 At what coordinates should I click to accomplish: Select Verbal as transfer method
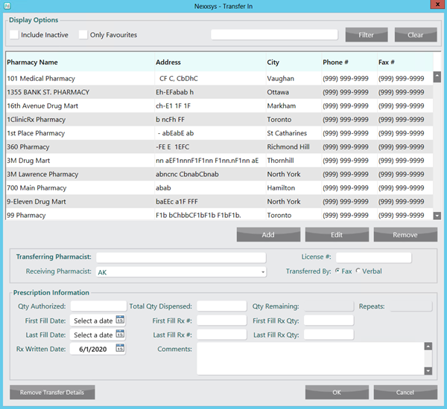(x=358, y=271)
